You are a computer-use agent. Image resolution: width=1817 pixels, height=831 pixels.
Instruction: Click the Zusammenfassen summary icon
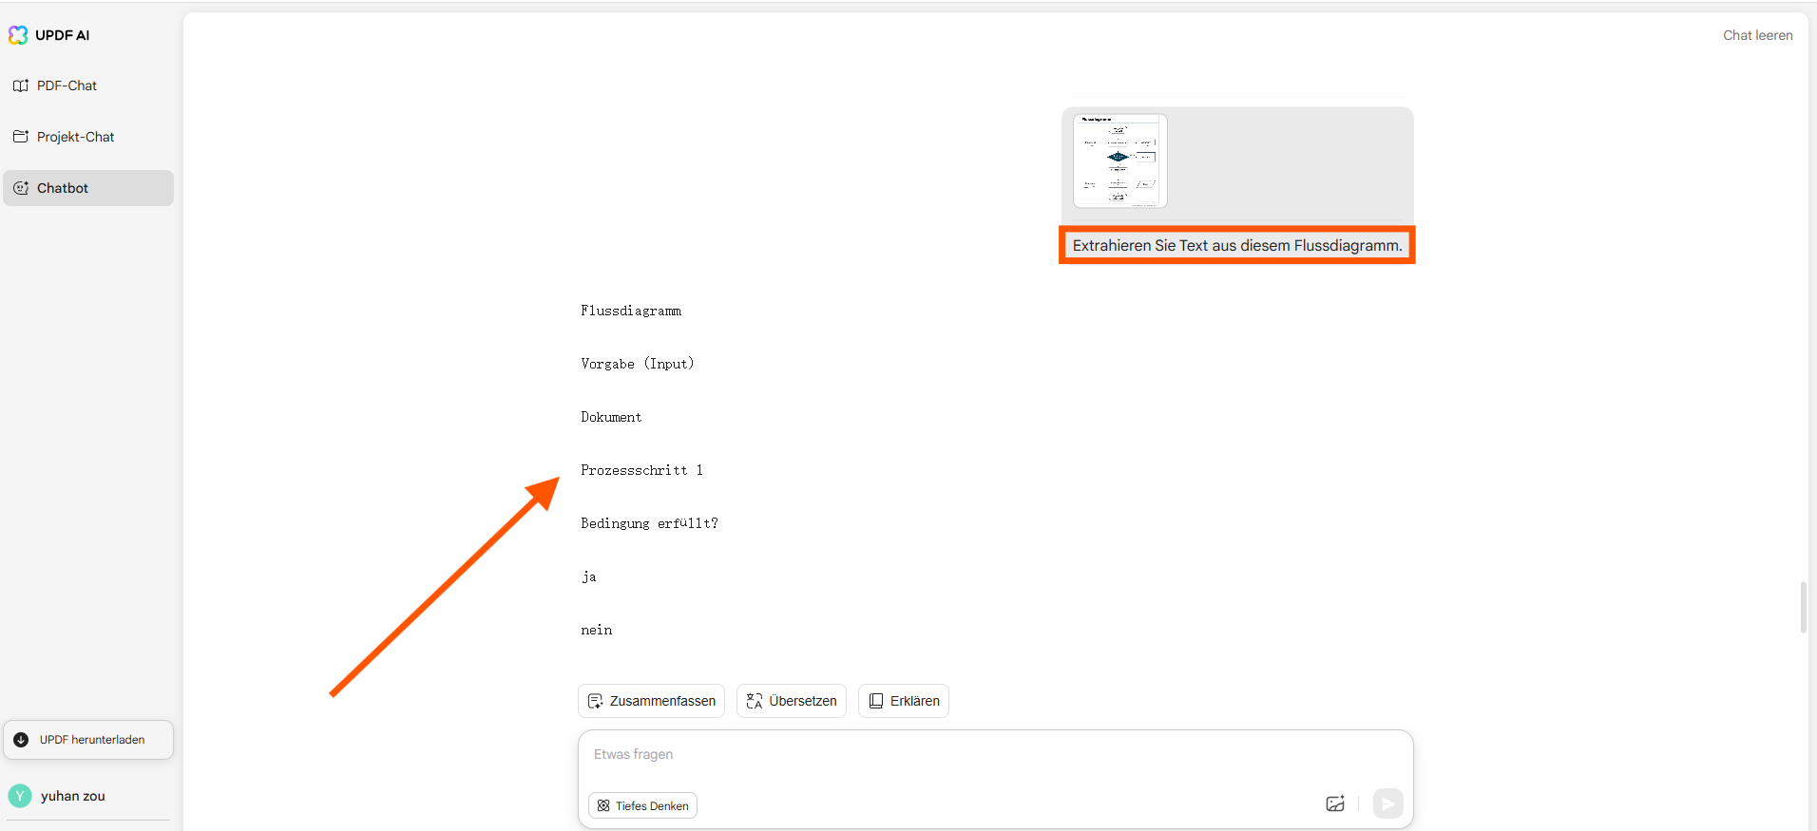coord(596,701)
